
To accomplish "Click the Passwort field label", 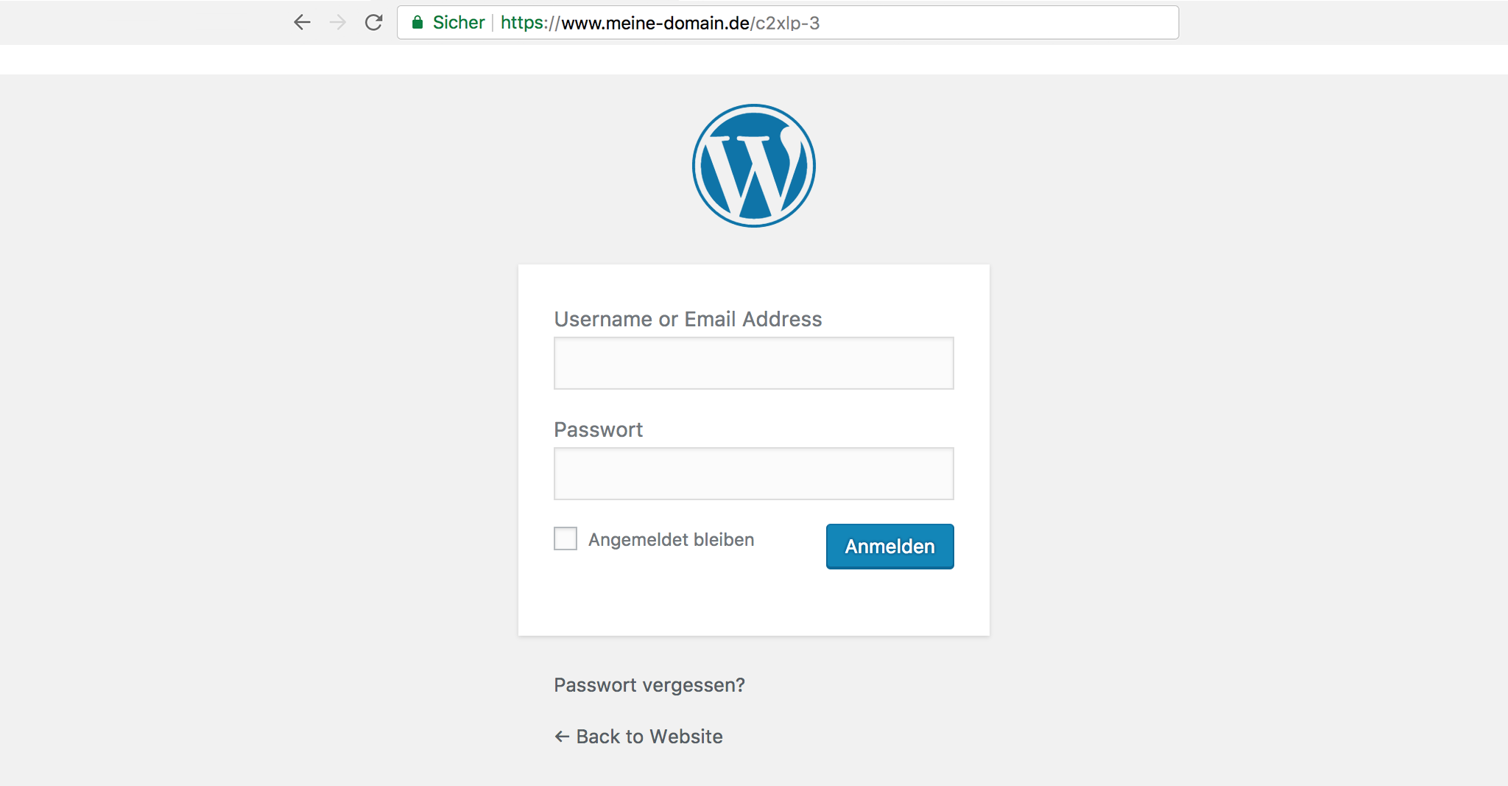I will coord(598,429).
